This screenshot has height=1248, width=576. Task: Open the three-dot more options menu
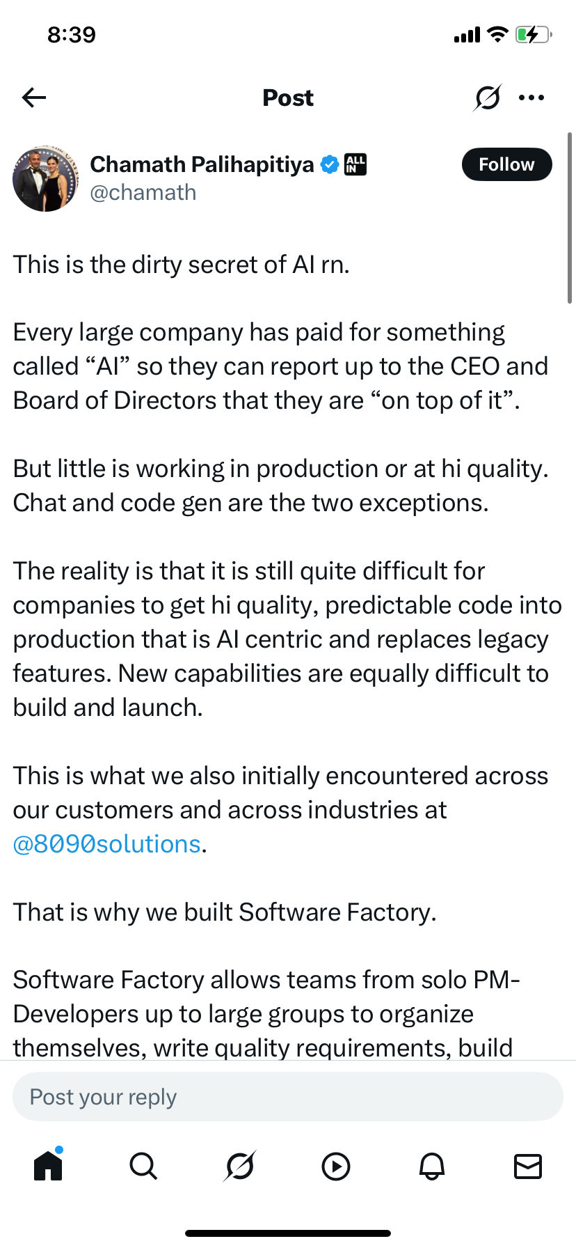click(x=531, y=97)
